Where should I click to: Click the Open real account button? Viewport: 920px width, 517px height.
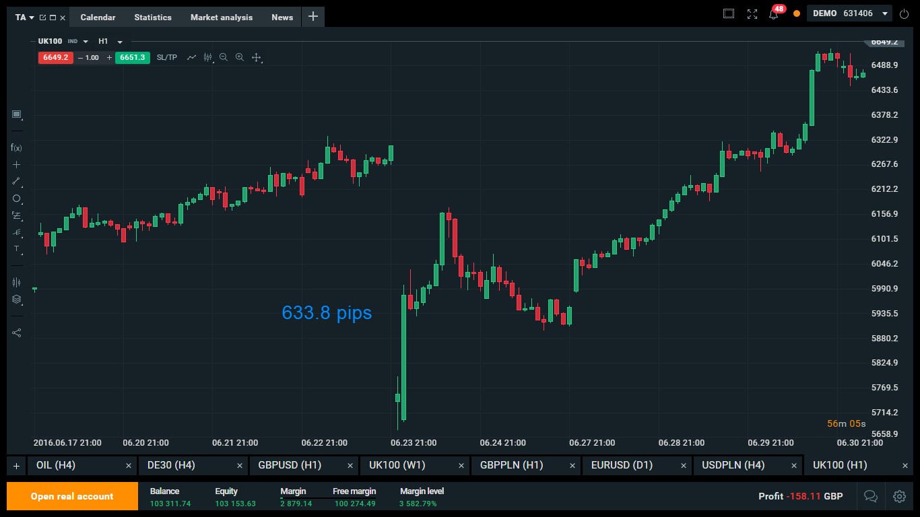72,496
